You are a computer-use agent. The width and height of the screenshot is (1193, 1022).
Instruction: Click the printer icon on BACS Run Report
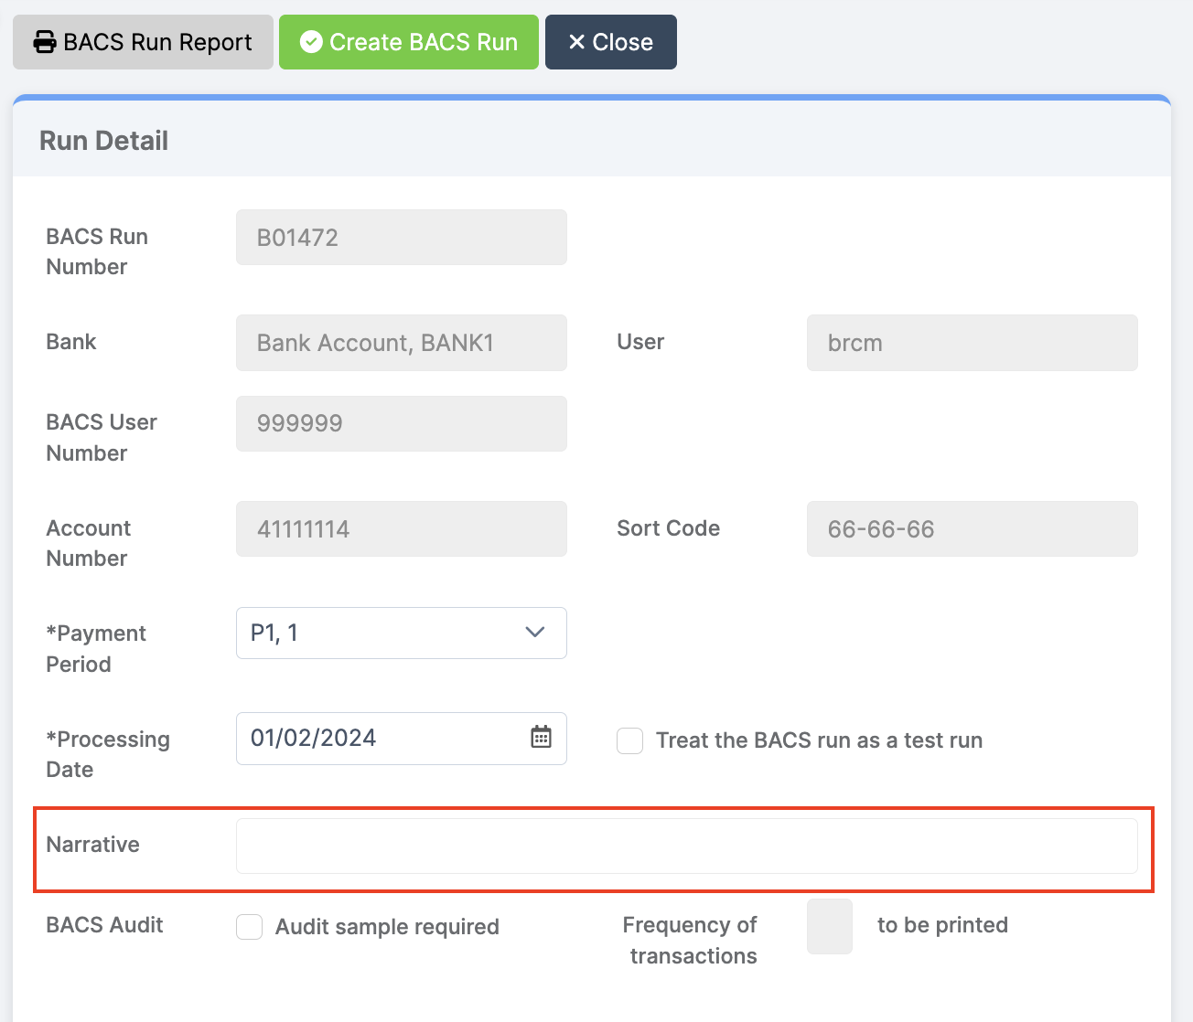coord(44,41)
